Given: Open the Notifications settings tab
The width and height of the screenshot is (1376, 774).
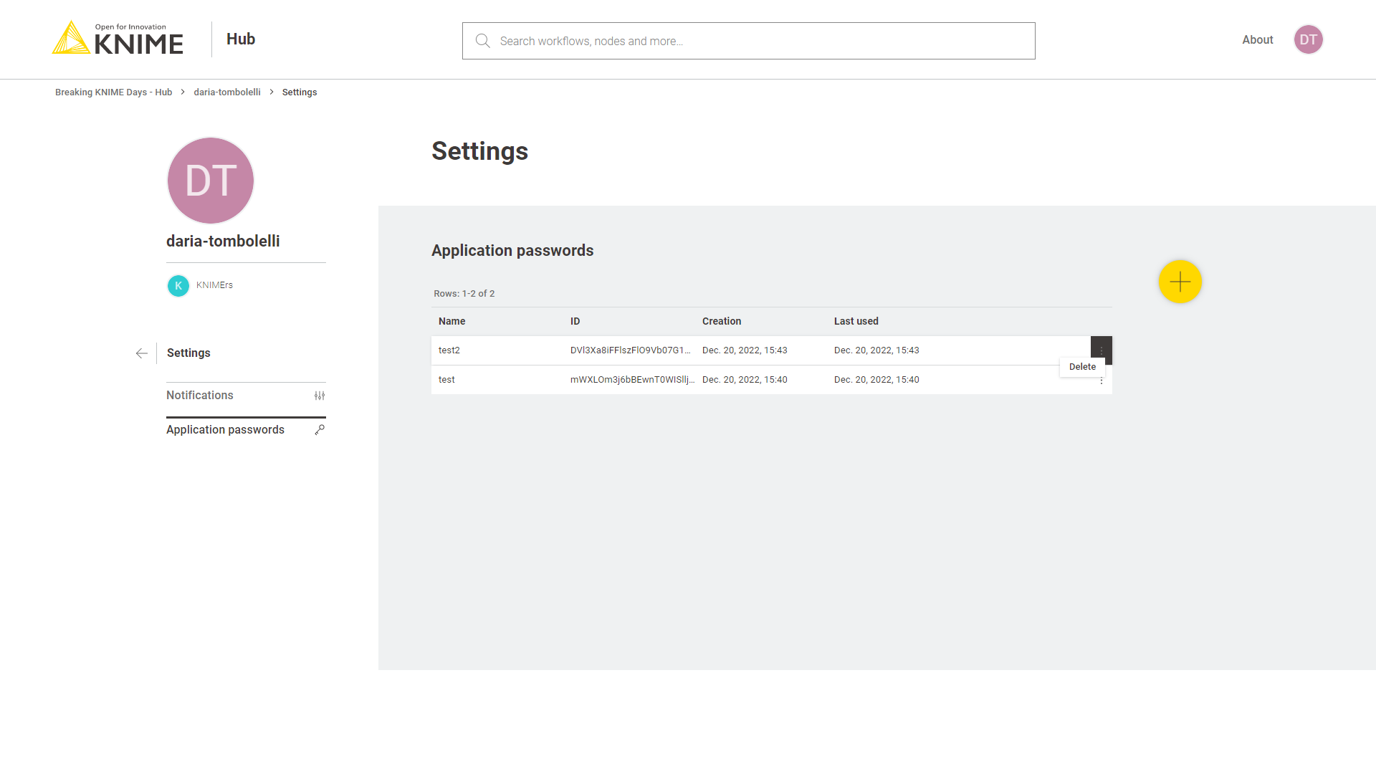Looking at the screenshot, I should coord(200,396).
